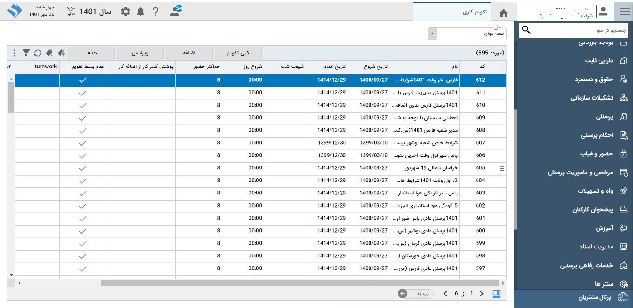Click the filter funnel icon in grid toolbar
The height and width of the screenshot is (308, 633).
click(27, 53)
